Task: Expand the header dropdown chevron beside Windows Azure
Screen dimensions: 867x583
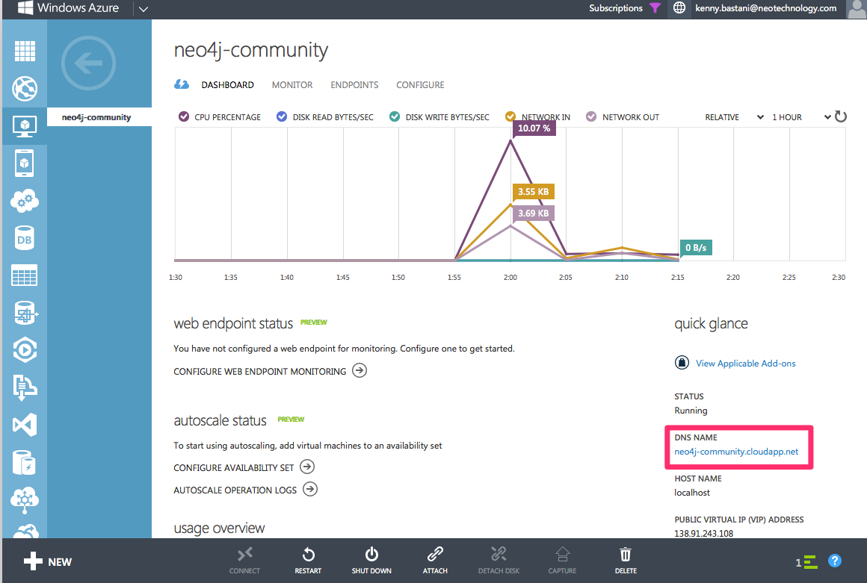Action: pos(144,9)
